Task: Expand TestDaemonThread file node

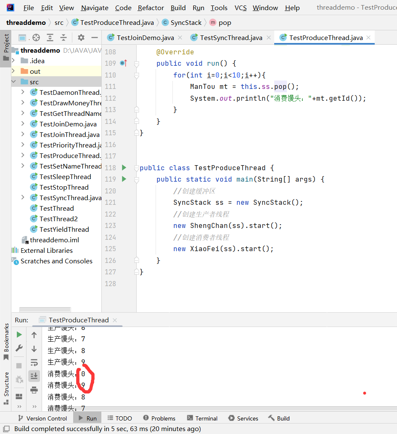Action: point(23,92)
